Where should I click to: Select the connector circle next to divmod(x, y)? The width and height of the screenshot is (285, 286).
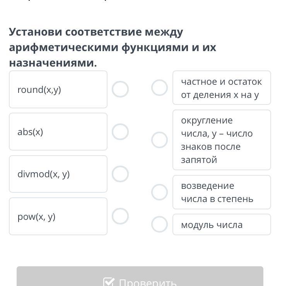(x=120, y=174)
